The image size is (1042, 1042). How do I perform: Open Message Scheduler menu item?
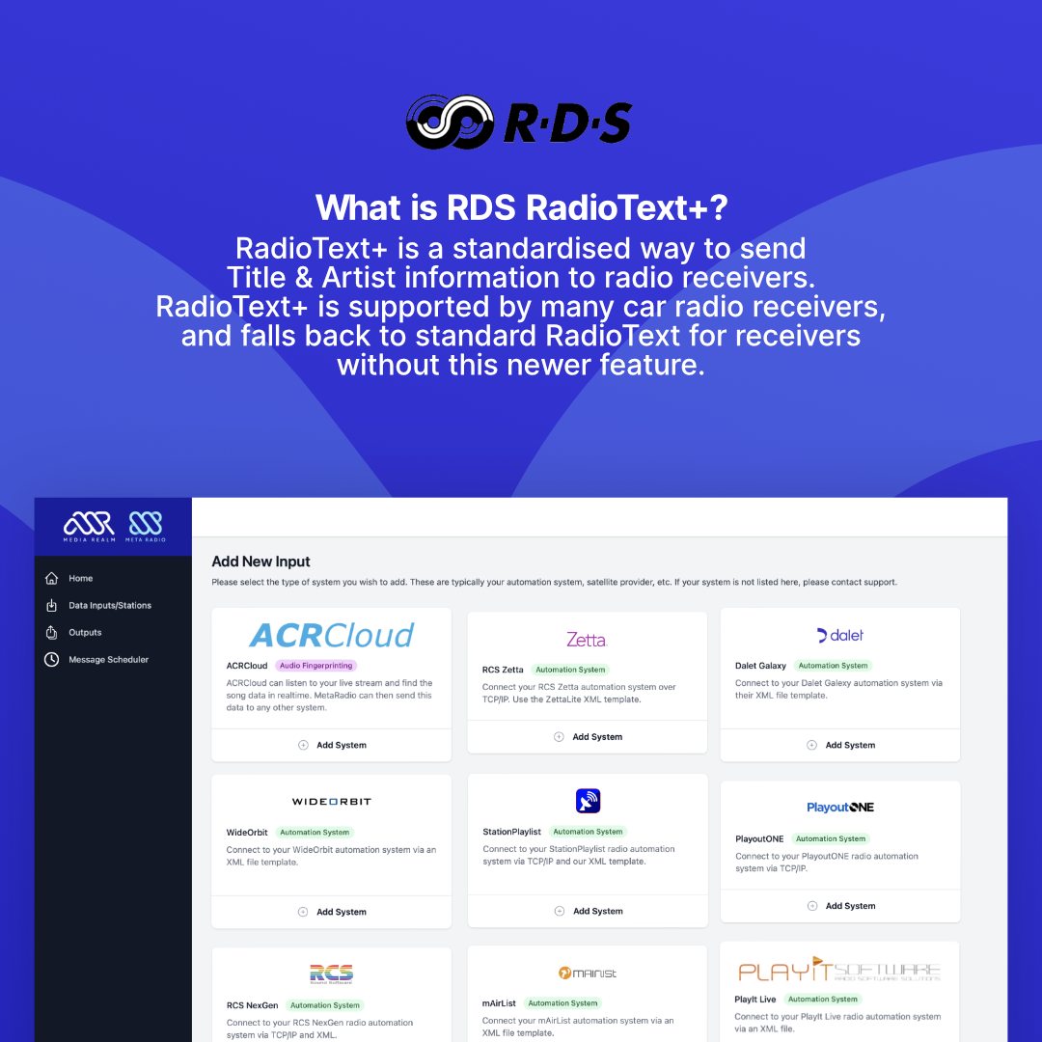point(108,659)
